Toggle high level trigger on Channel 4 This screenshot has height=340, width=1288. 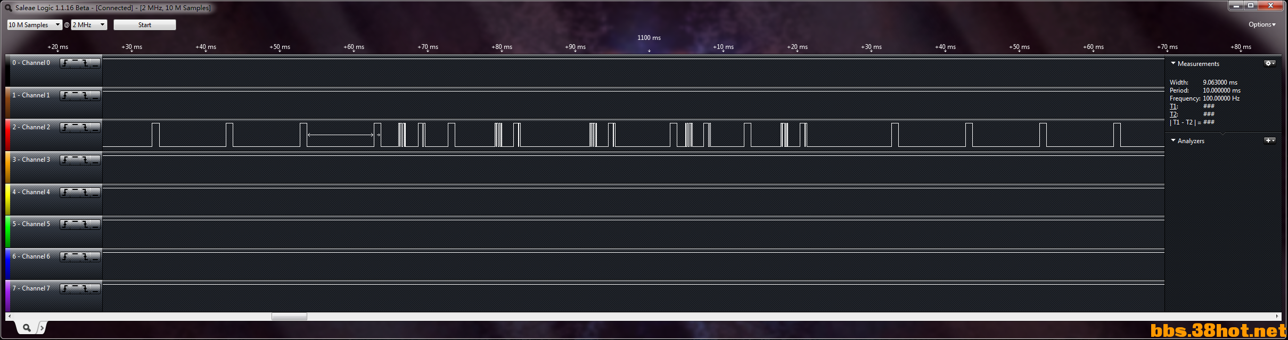coord(75,193)
